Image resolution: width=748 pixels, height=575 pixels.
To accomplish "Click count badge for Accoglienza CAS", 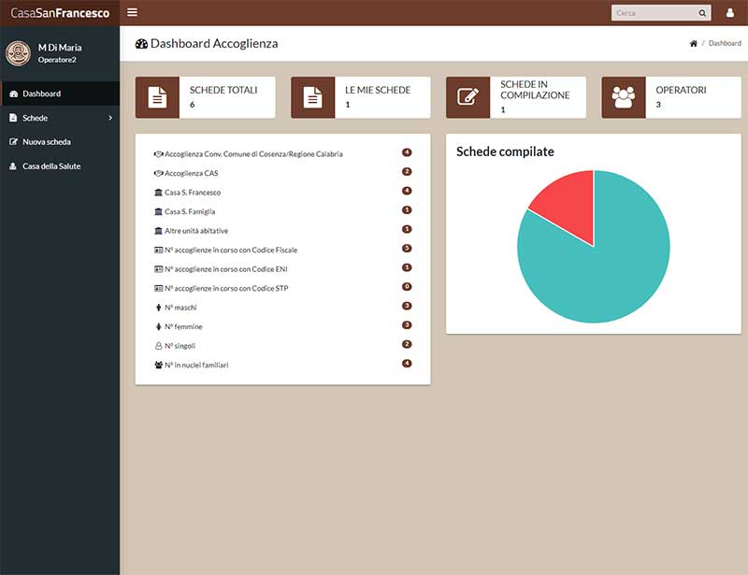I will click(407, 171).
